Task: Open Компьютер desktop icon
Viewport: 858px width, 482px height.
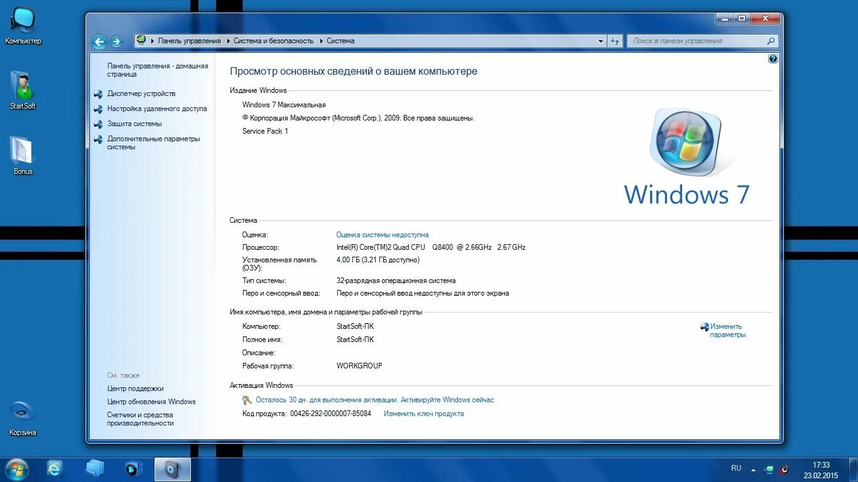Action: click(23, 26)
